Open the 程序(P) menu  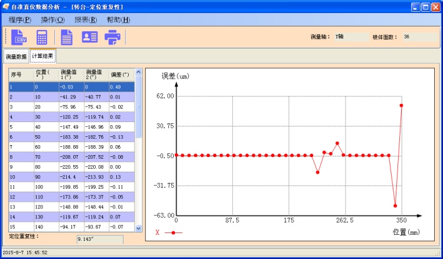tap(19, 19)
